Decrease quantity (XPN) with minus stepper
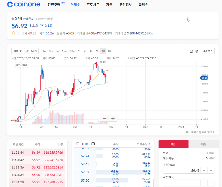 (204, 183)
